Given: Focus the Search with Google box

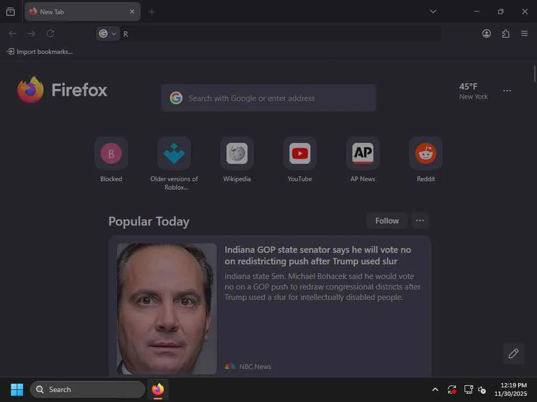Looking at the screenshot, I should coord(268,98).
